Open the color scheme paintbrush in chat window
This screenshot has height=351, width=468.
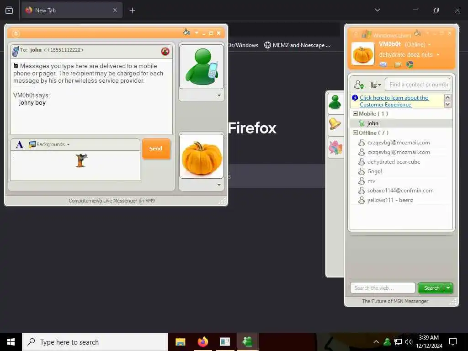tap(186, 32)
